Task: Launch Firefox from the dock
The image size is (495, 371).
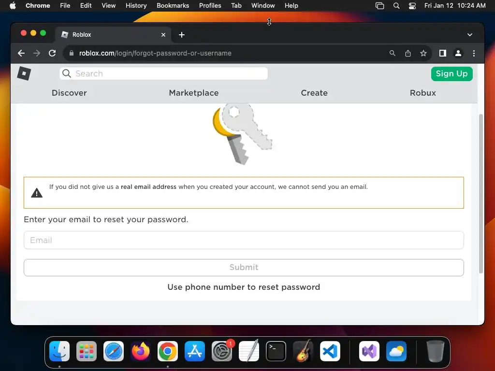Action: (141, 351)
